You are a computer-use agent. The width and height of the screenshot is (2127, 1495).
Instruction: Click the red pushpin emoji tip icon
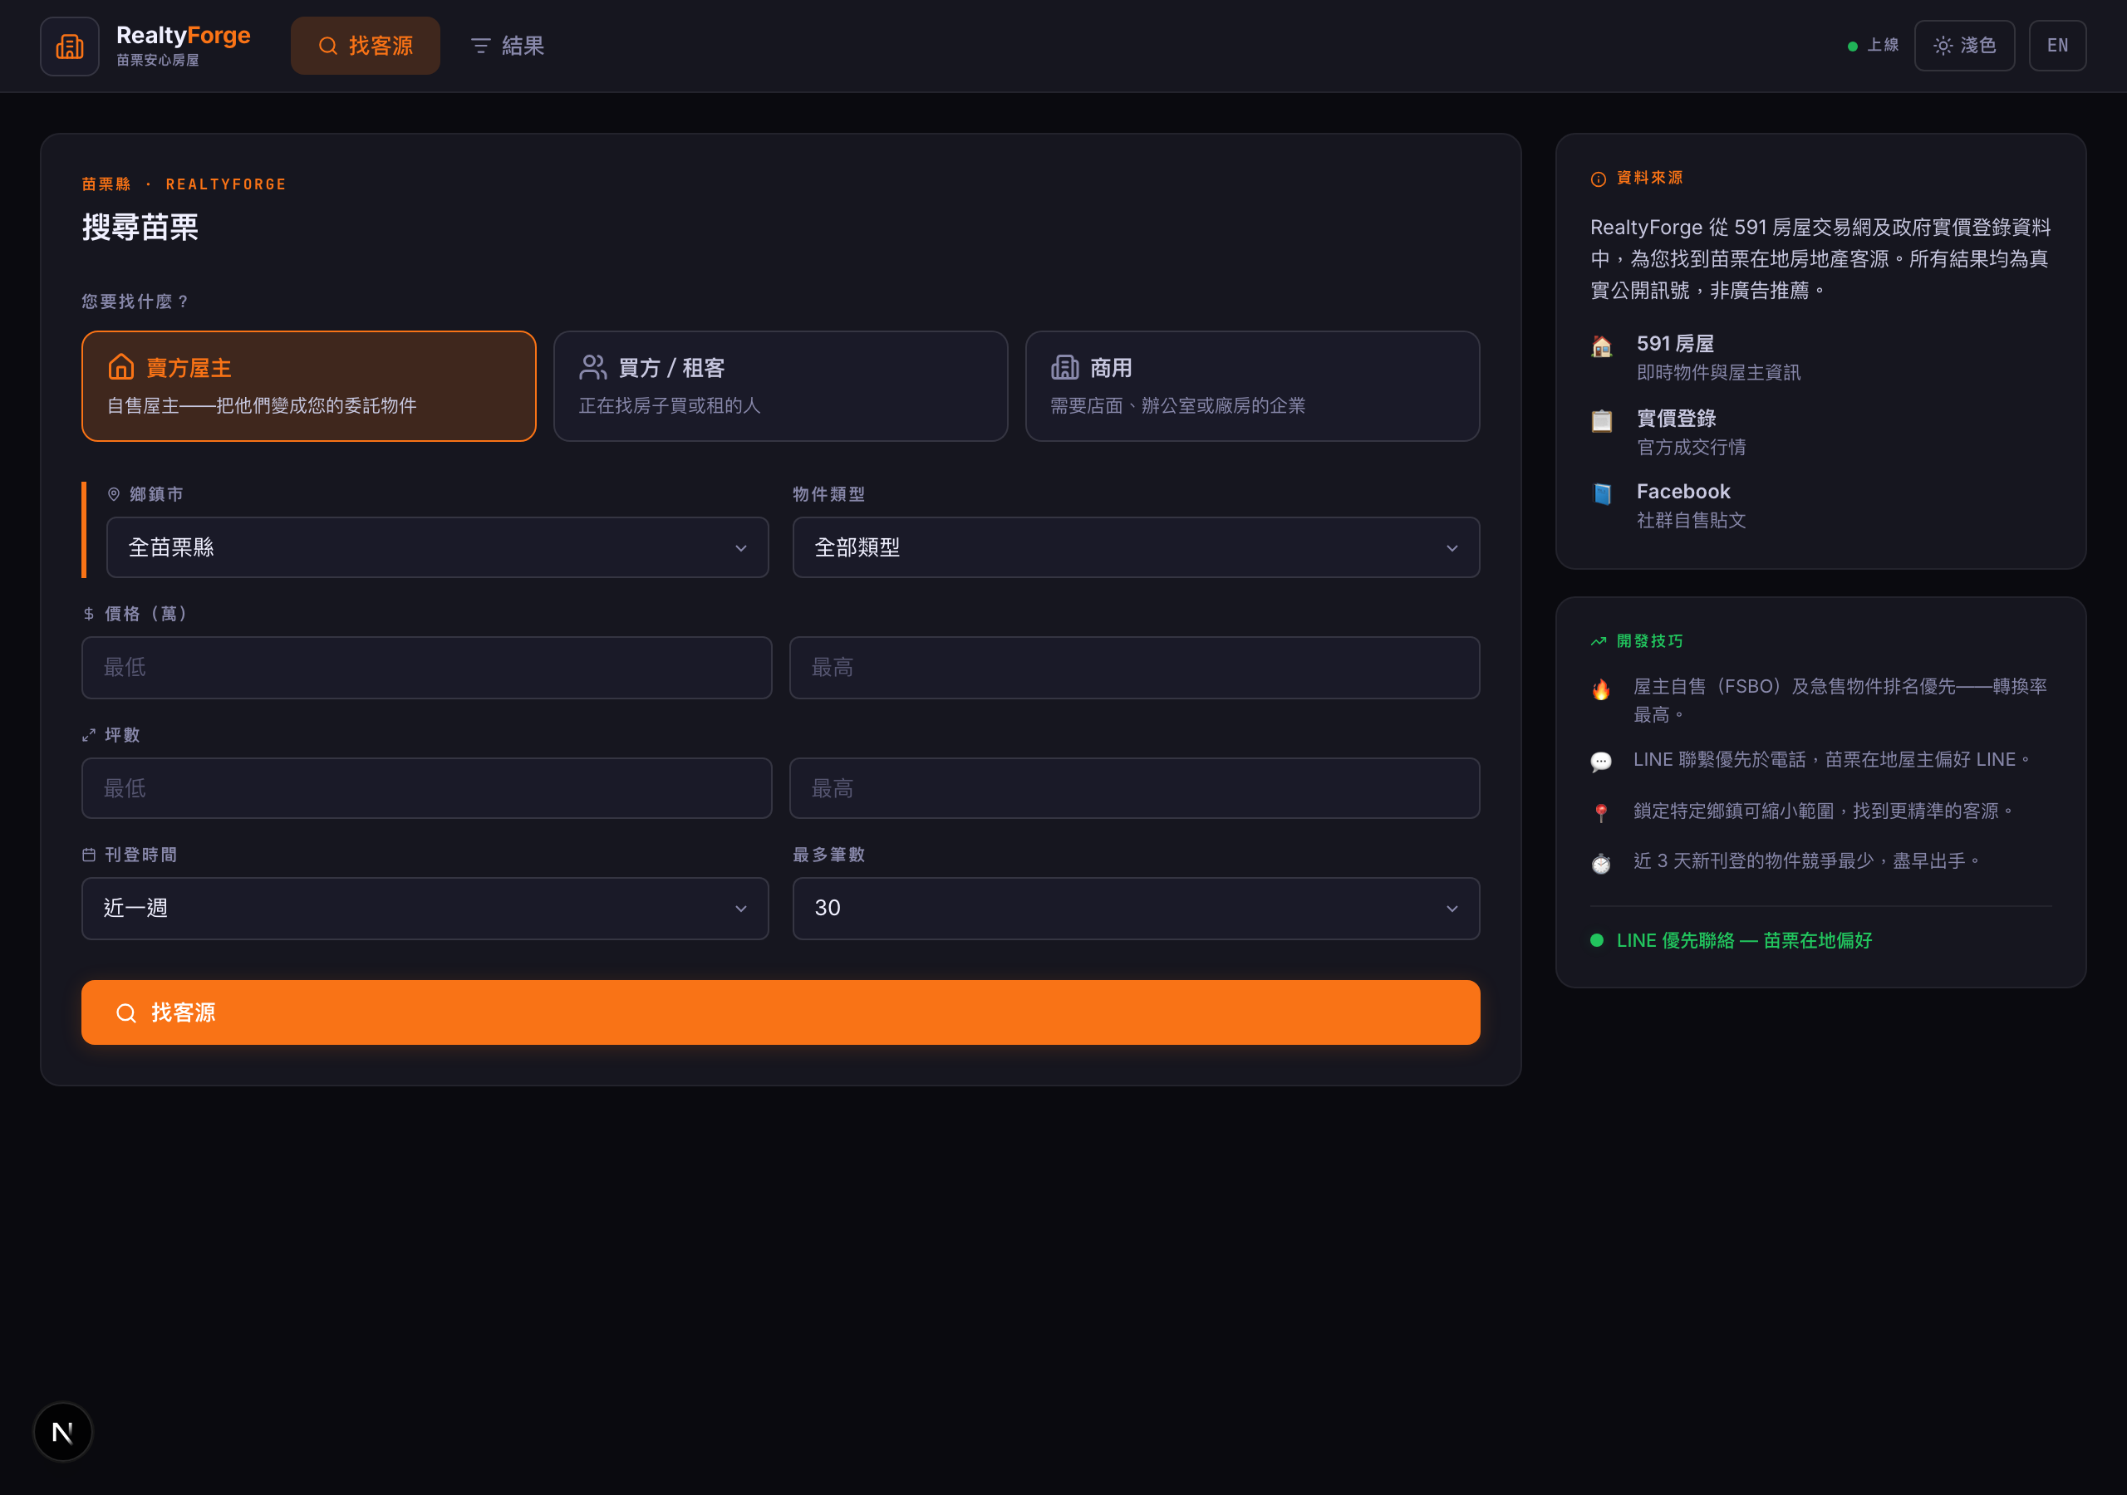click(1601, 812)
